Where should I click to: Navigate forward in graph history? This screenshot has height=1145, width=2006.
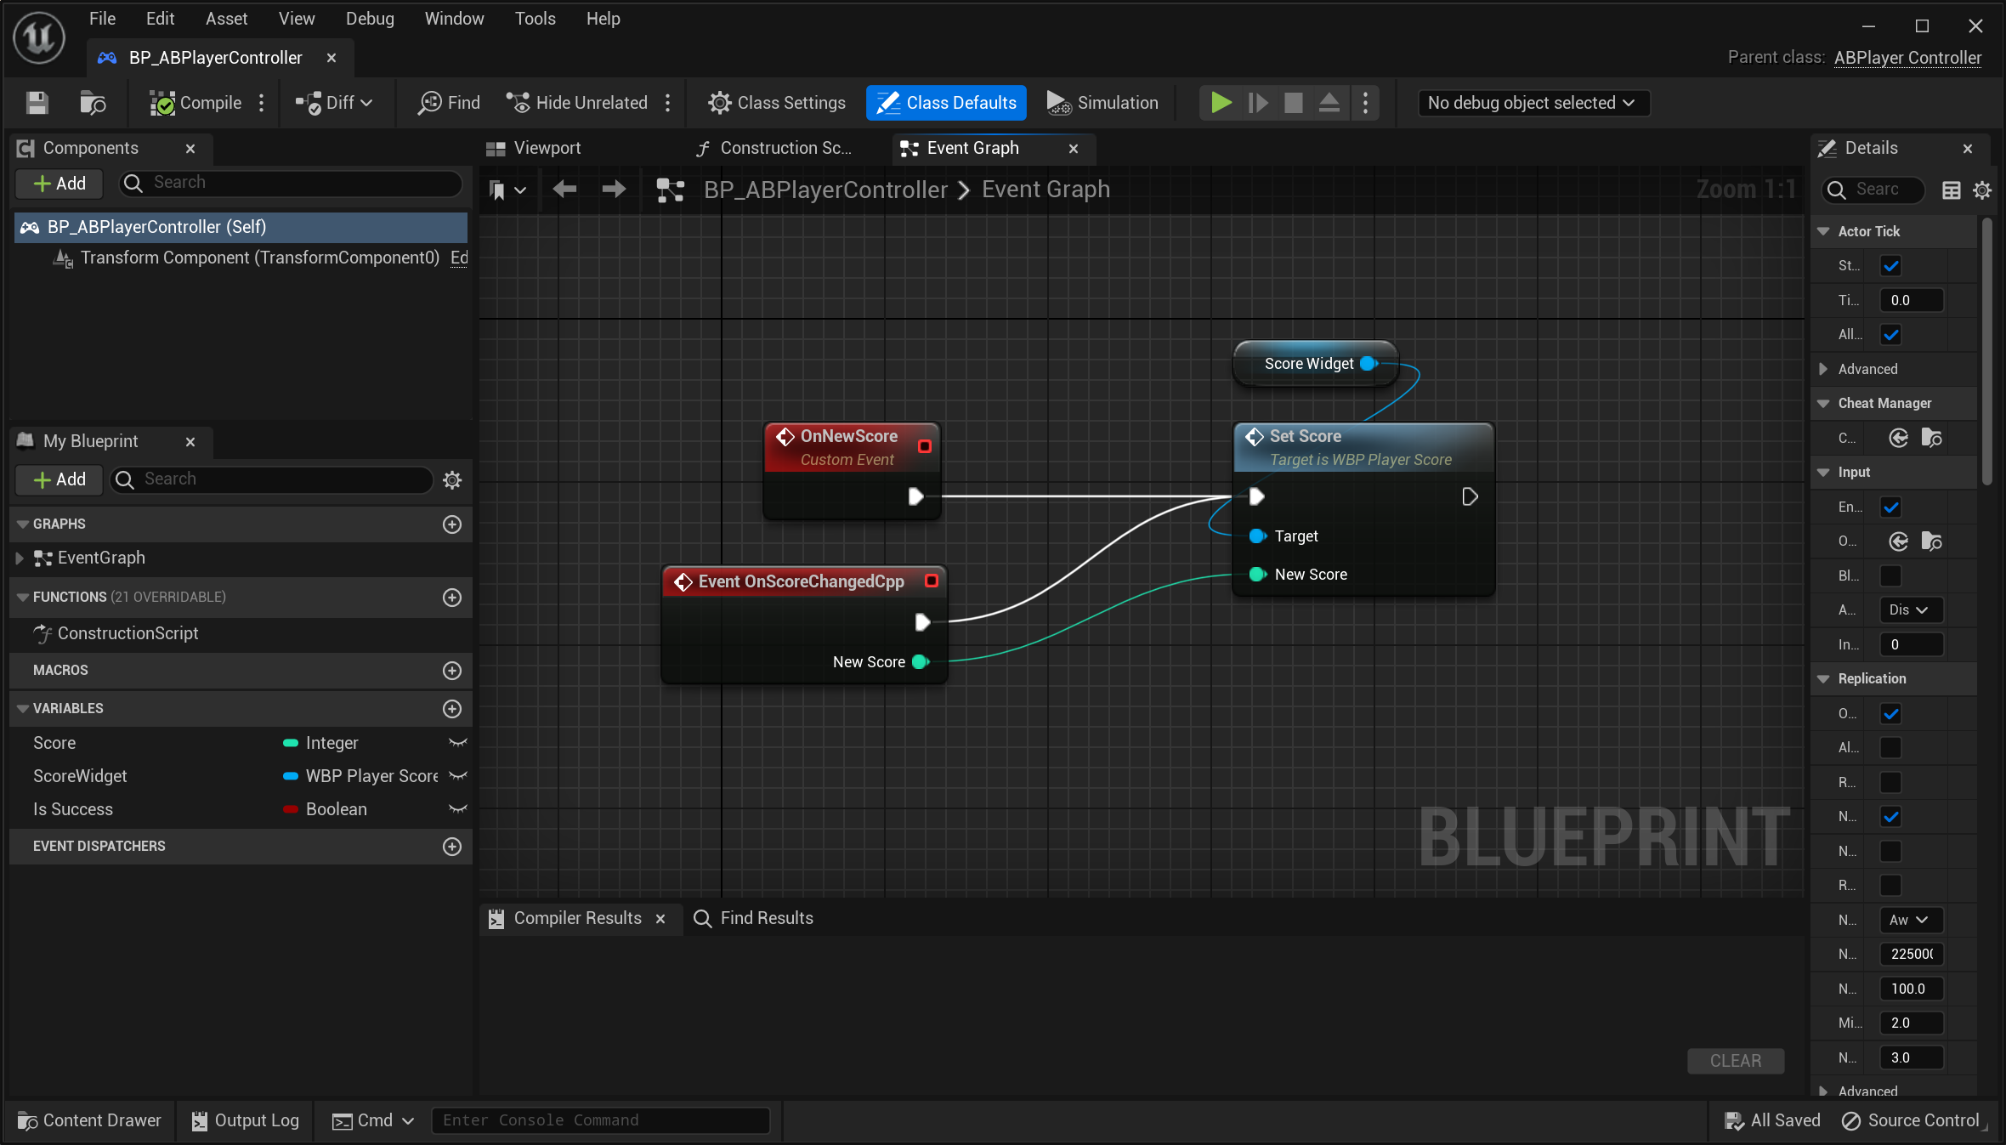coord(613,190)
